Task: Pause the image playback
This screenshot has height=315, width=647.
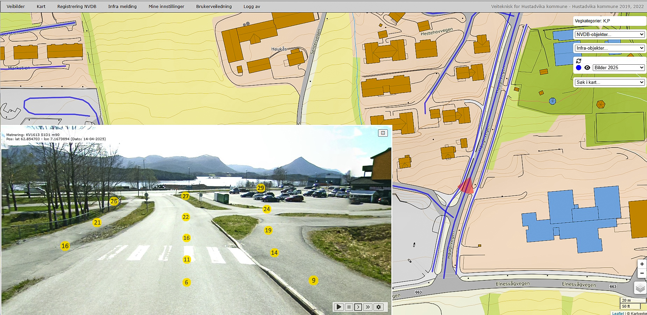Action: (x=349, y=307)
